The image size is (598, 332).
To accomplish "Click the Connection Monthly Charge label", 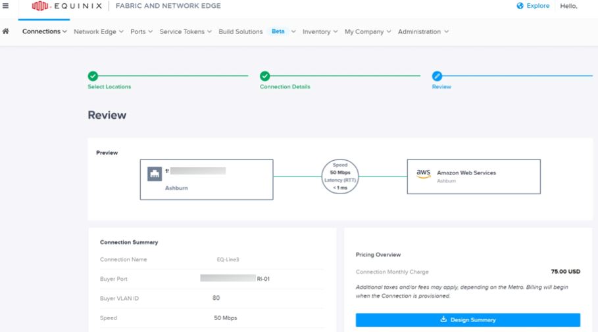I will (392, 272).
